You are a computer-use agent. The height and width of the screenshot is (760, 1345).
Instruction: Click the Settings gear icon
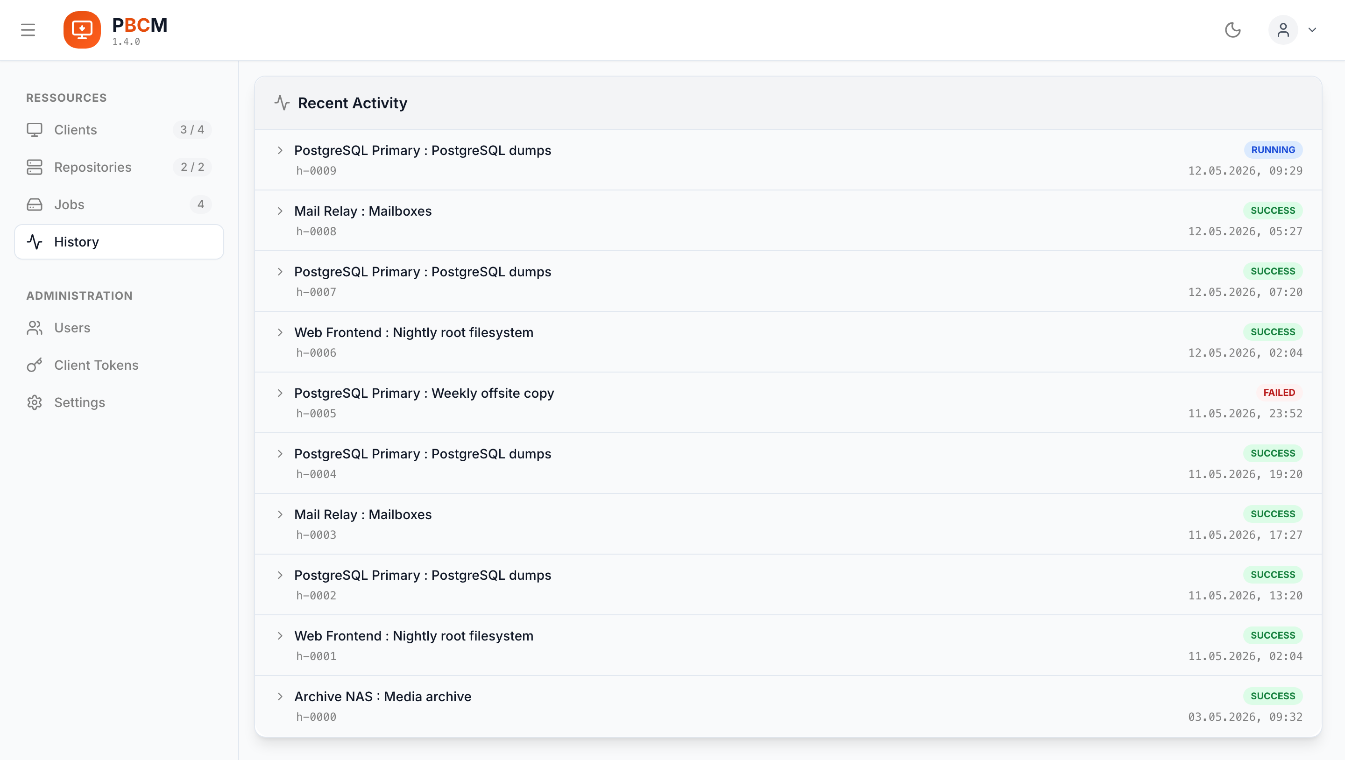(x=35, y=402)
